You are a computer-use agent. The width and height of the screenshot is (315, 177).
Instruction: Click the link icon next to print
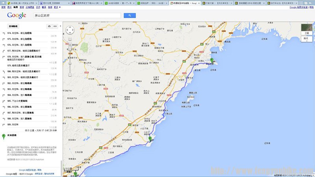pos(56,26)
